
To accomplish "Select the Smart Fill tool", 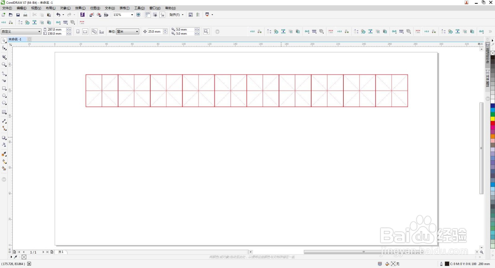I will (x=4, y=169).
